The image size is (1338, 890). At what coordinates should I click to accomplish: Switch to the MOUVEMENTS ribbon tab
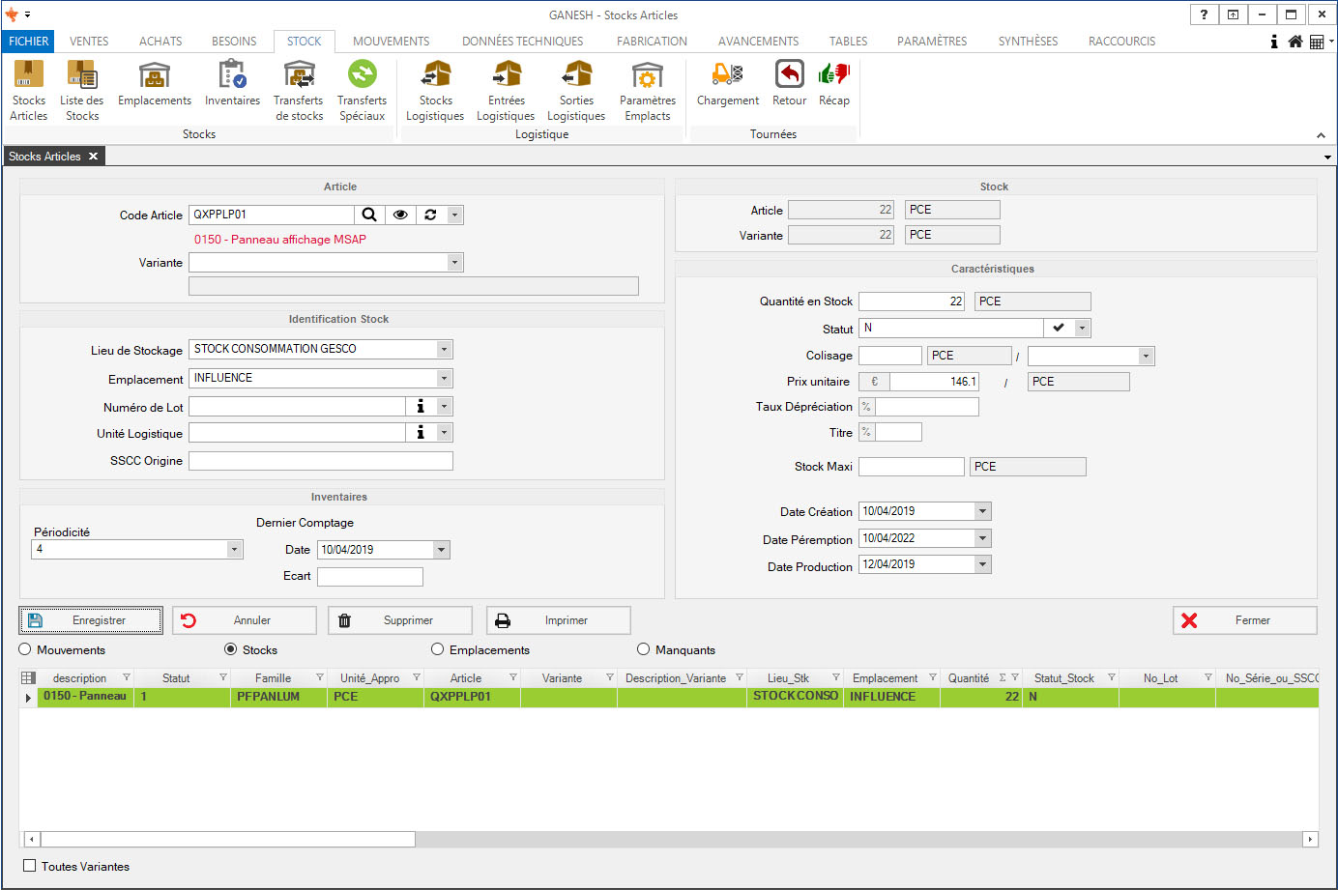click(391, 42)
